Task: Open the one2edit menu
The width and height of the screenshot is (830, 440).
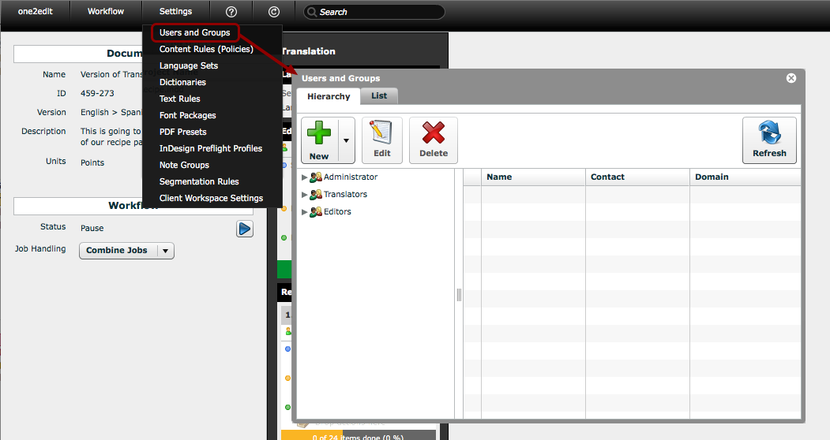Action: click(x=36, y=11)
